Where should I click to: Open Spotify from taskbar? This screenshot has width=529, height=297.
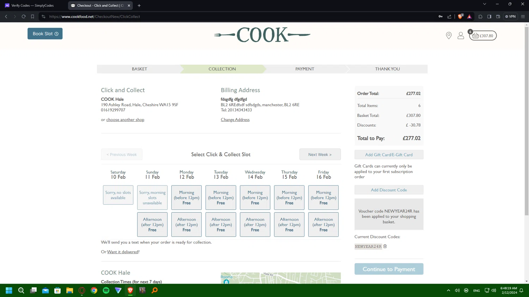point(106,290)
